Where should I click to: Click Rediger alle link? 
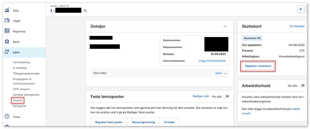tap(201, 96)
